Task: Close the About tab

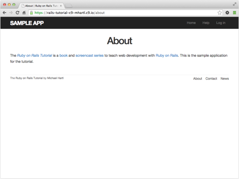Action: click(x=61, y=6)
